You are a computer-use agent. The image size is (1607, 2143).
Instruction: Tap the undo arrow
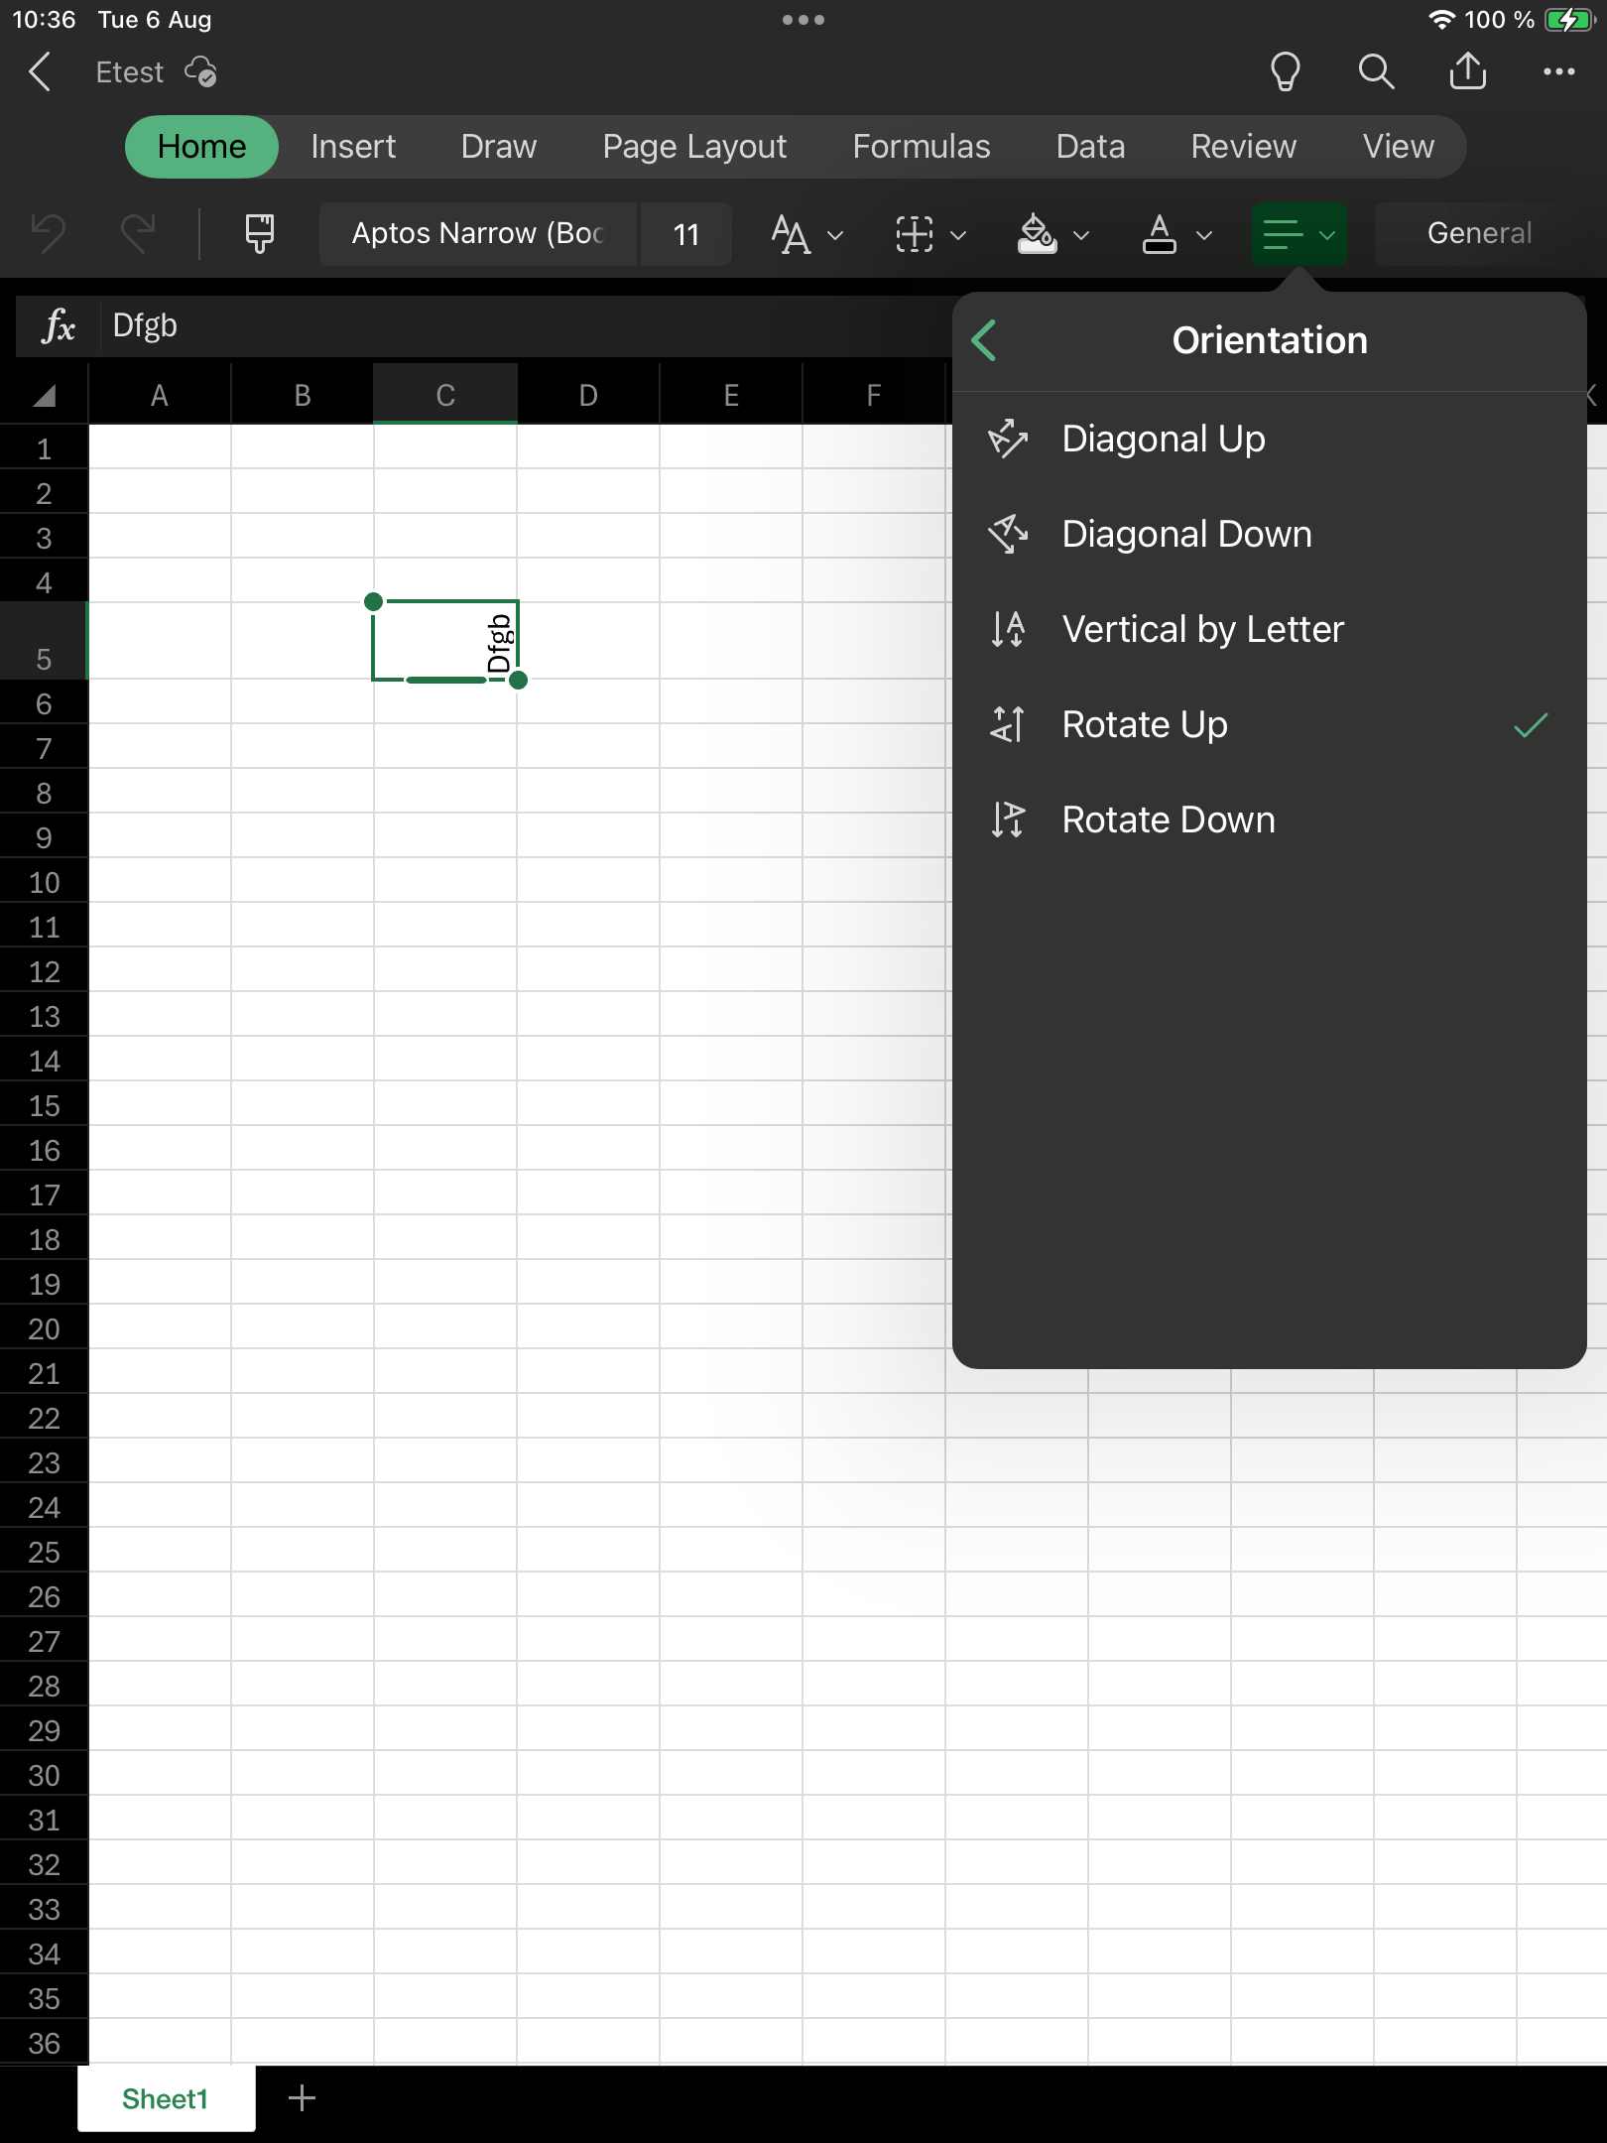pyautogui.click(x=49, y=234)
